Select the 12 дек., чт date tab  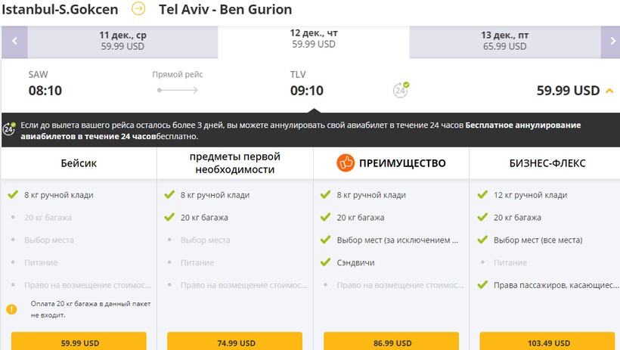[x=313, y=39]
